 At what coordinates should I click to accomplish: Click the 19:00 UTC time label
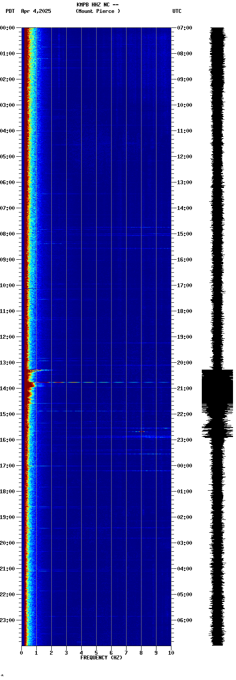pos(185,337)
